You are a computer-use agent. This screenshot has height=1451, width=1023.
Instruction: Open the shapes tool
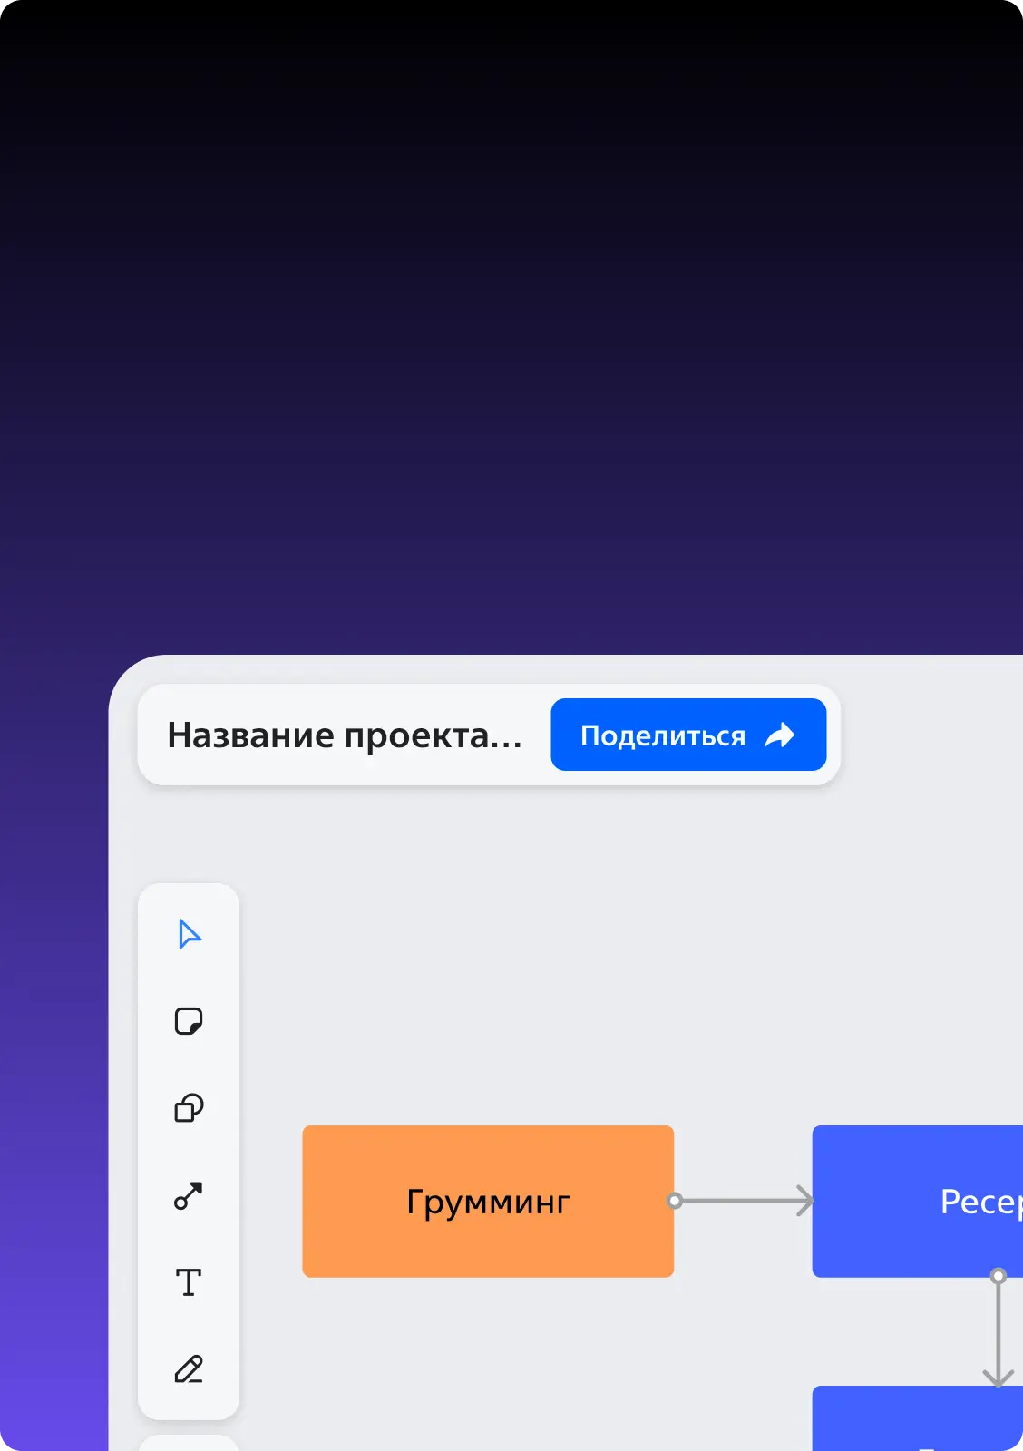point(189,1108)
